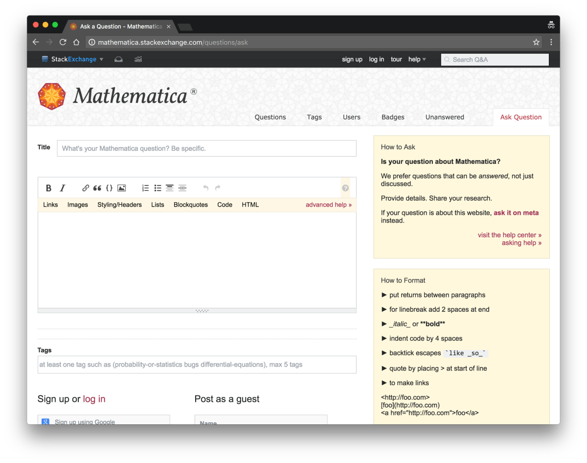Viewport: 587px width, 463px height.
Task: Select the Ask Question tab
Action: [x=521, y=117]
